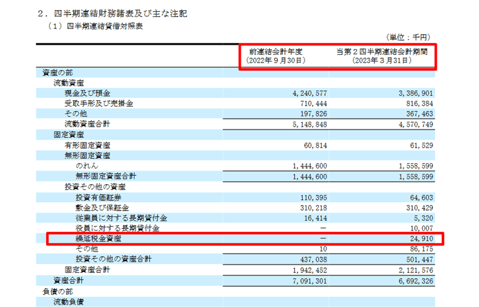
Task: Click the 流動資産合計 total 5,148,848
Action: coord(304,124)
